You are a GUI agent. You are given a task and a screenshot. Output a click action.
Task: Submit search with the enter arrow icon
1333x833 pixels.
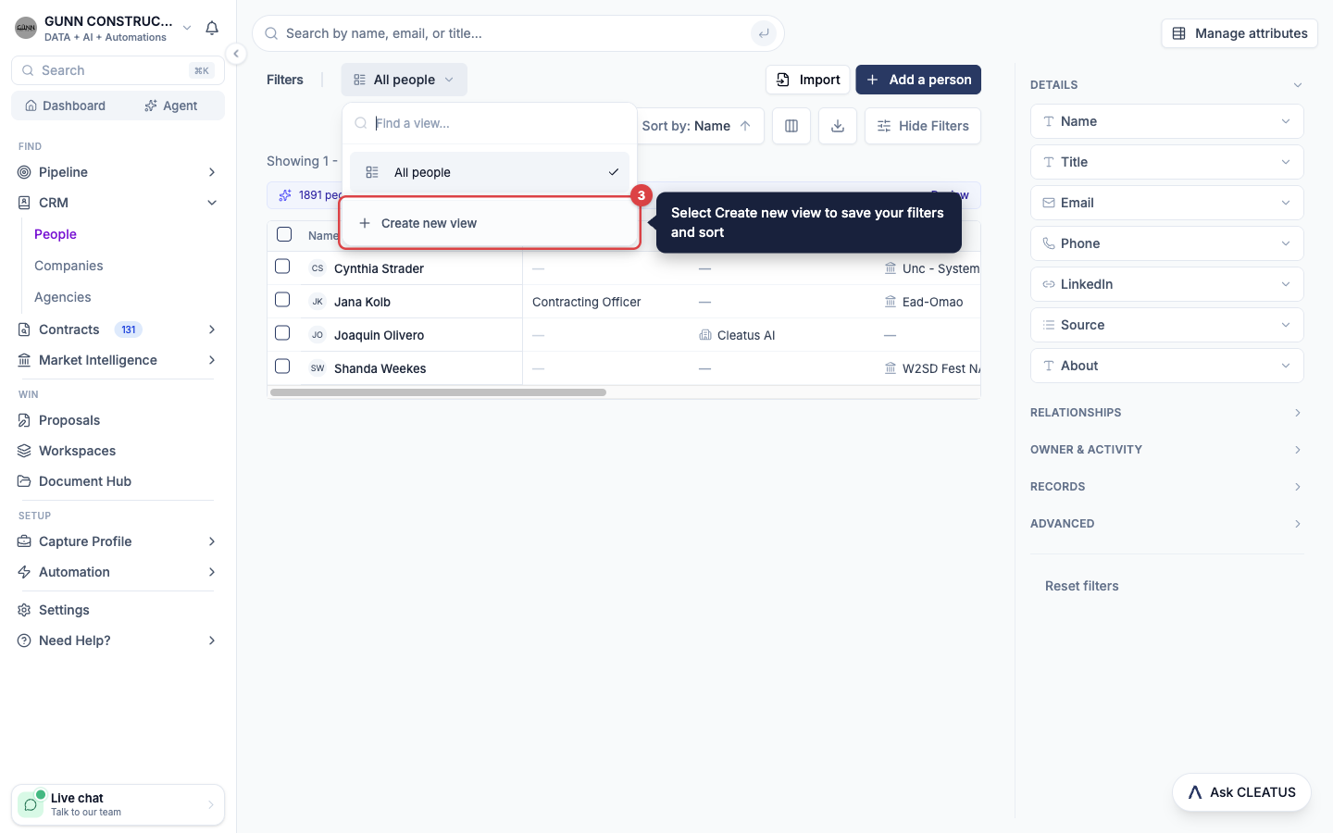764,33
